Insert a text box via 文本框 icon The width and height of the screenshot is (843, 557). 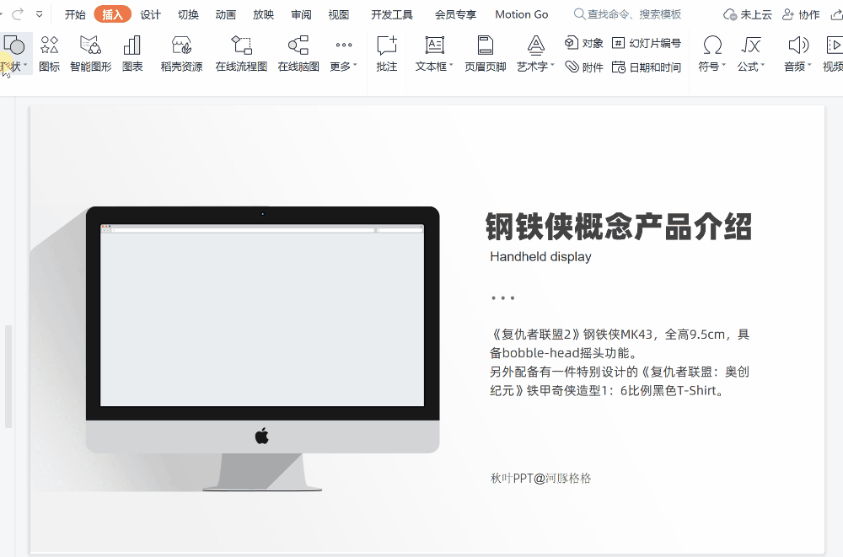coord(434,46)
